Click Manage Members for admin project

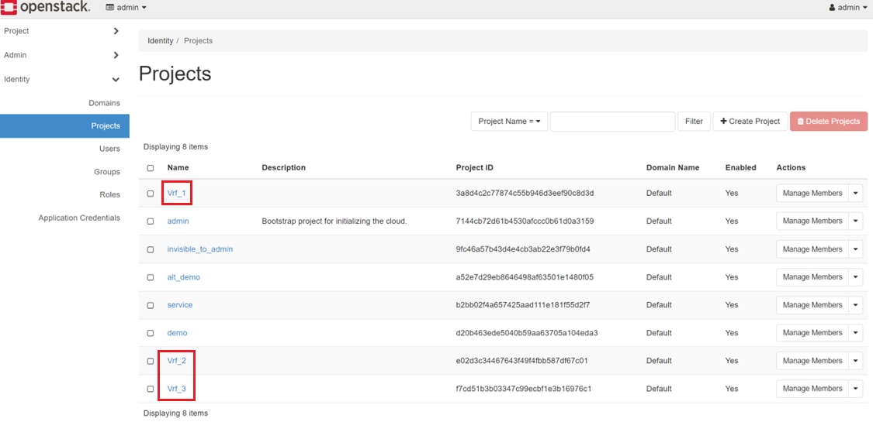pos(812,221)
